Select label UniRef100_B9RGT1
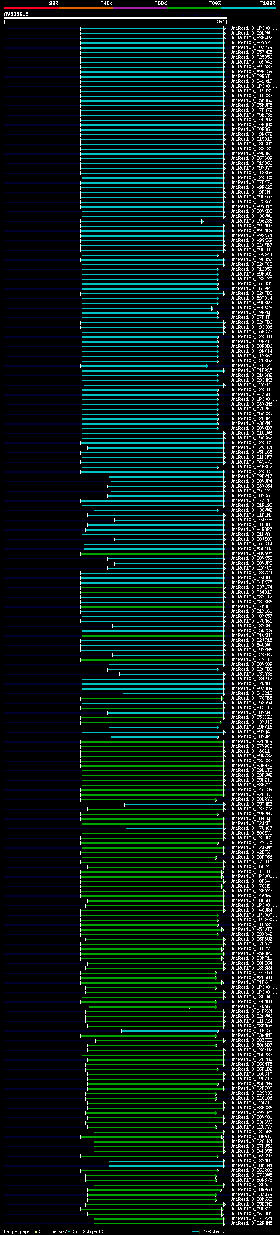 pyautogui.click(x=251, y=76)
